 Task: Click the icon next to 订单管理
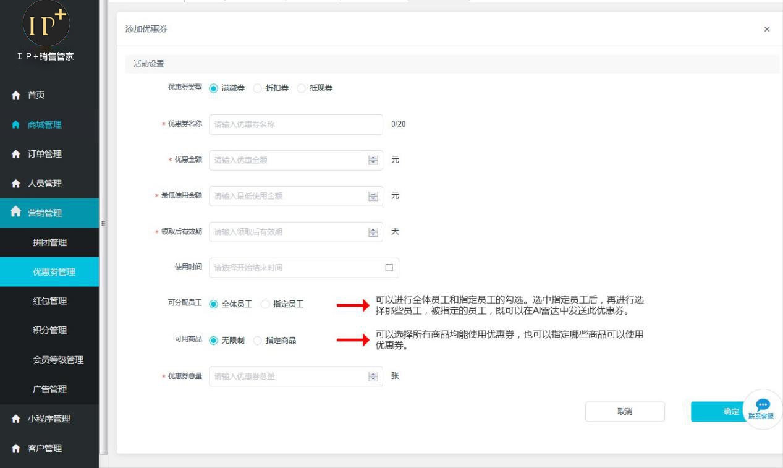[16, 155]
